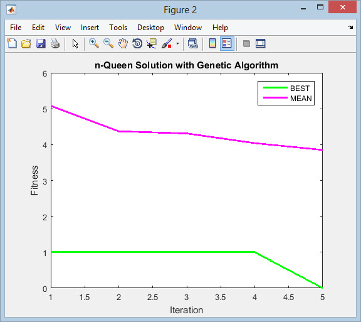
Task: Create a new figure with toolbar icon
Action: [12, 43]
